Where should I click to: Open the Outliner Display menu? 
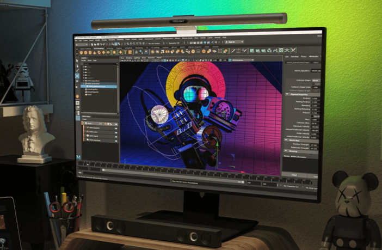(x=84, y=60)
